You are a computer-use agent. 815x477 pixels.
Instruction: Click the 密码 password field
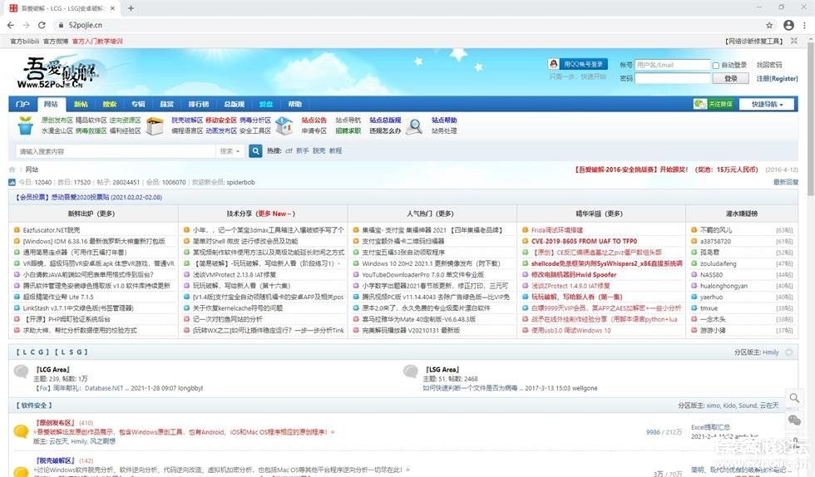[x=672, y=78]
